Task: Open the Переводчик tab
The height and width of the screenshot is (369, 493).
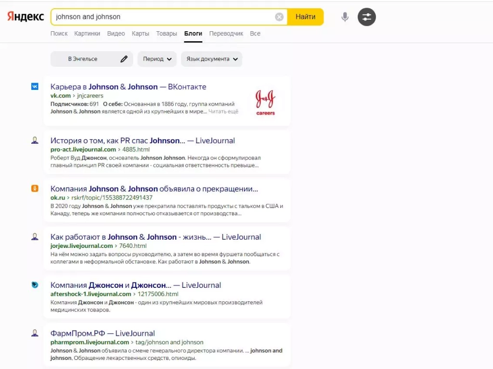Action: click(x=226, y=34)
